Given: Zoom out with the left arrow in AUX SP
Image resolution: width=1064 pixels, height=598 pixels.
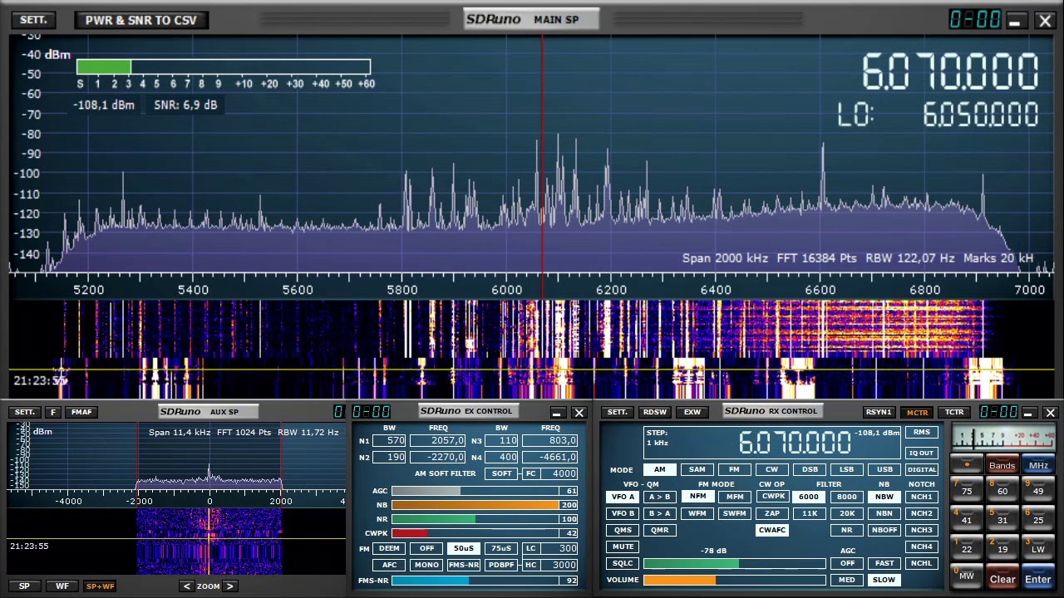Looking at the screenshot, I should click(x=186, y=586).
